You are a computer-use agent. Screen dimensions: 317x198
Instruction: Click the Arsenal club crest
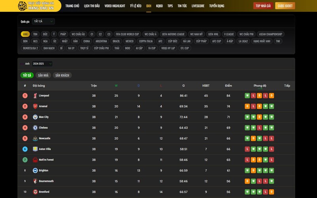35,106
